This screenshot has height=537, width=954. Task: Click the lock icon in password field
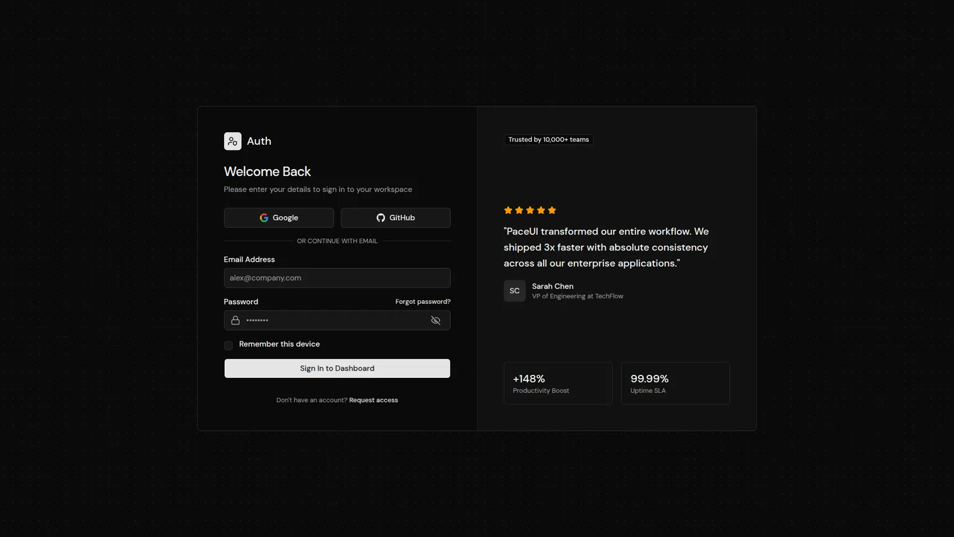(x=235, y=320)
